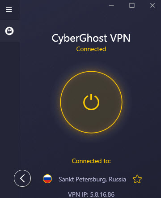This screenshot has width=161, height=198.
Task: Select the ghost tab in left sidebar
Action: (10, 31)
